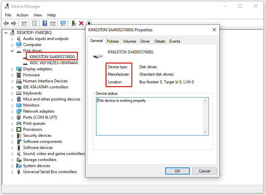Click the Show/Hide console tree icon
265x195 pixels.
(x=24, y=23)
